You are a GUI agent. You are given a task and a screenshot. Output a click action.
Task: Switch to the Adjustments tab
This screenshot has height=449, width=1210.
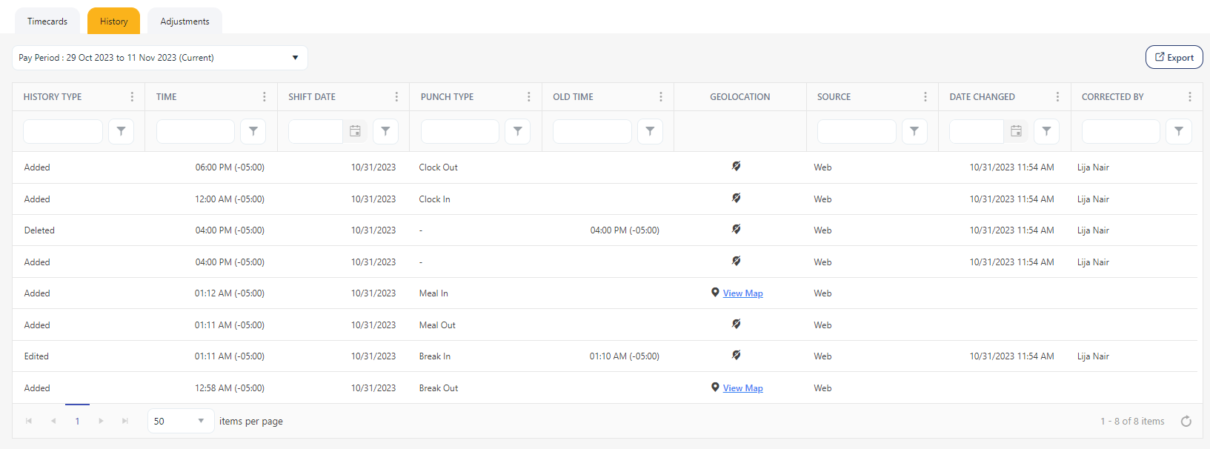(x=185, y=21)
